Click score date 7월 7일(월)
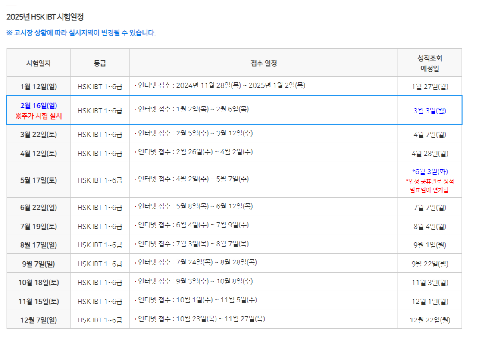This screenshot has height=340, width=482. [x=430, y=208]
